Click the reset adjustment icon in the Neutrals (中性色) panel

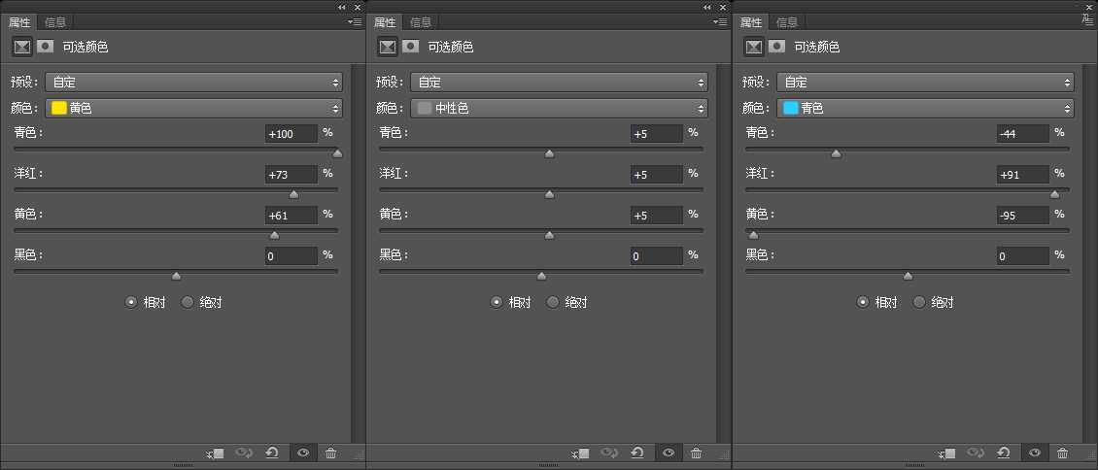[637, 453]
